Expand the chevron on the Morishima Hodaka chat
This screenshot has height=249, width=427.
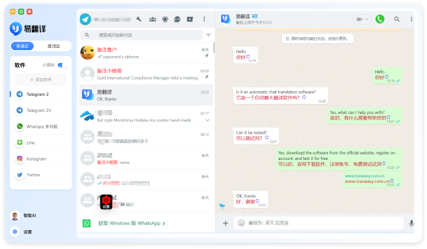pos(207,120)
